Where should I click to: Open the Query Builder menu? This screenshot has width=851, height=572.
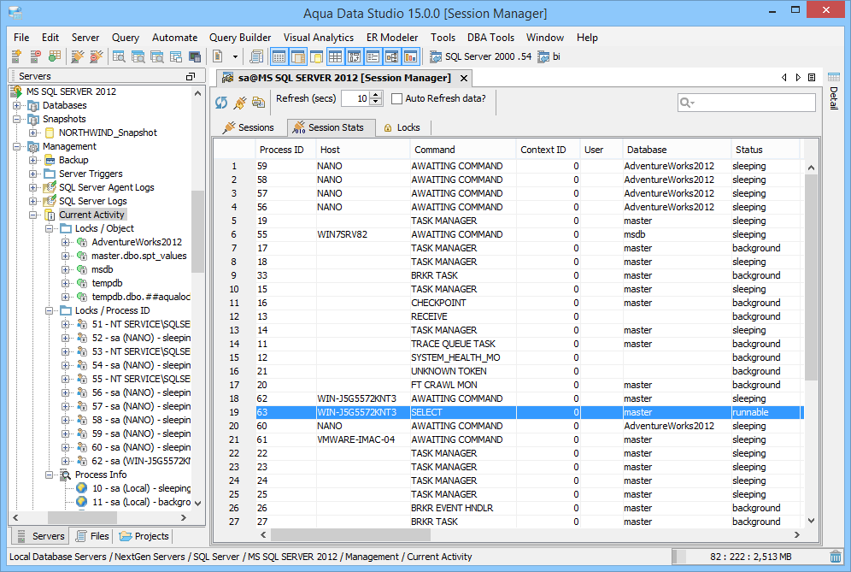(240, 38)
